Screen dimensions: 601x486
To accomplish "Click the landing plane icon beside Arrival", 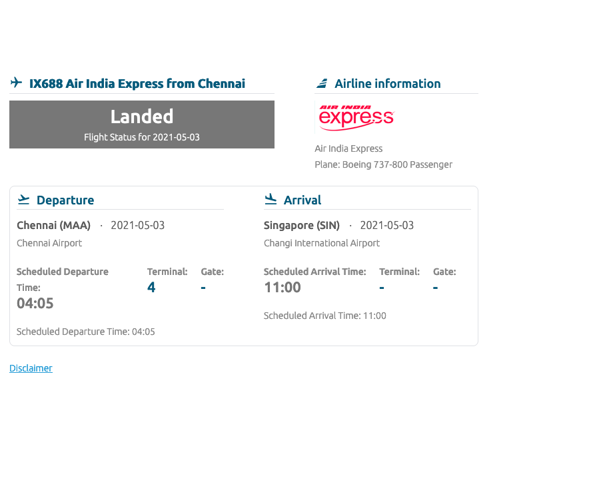I will click(x=271, y=199).
